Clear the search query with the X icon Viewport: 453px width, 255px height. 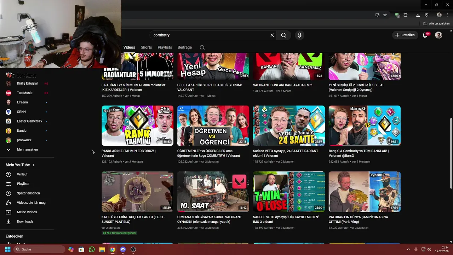pos(272,35)
